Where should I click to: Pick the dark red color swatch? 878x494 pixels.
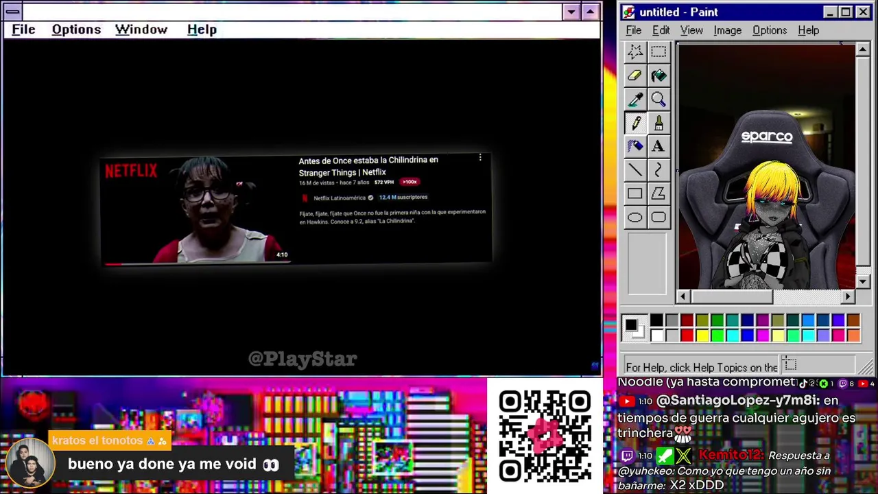[x=687, y=320]
